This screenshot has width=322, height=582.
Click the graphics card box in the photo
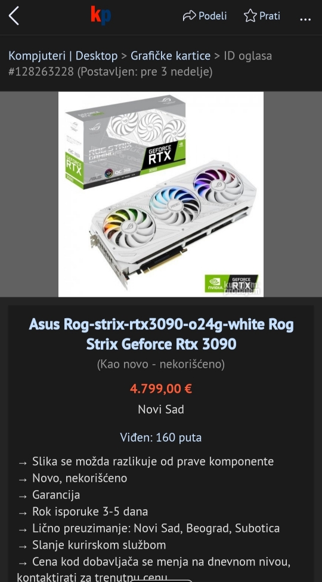[x=125, y=141]
